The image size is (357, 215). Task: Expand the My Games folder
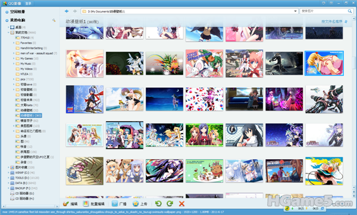pyautogui.click(x=14, y=58)
